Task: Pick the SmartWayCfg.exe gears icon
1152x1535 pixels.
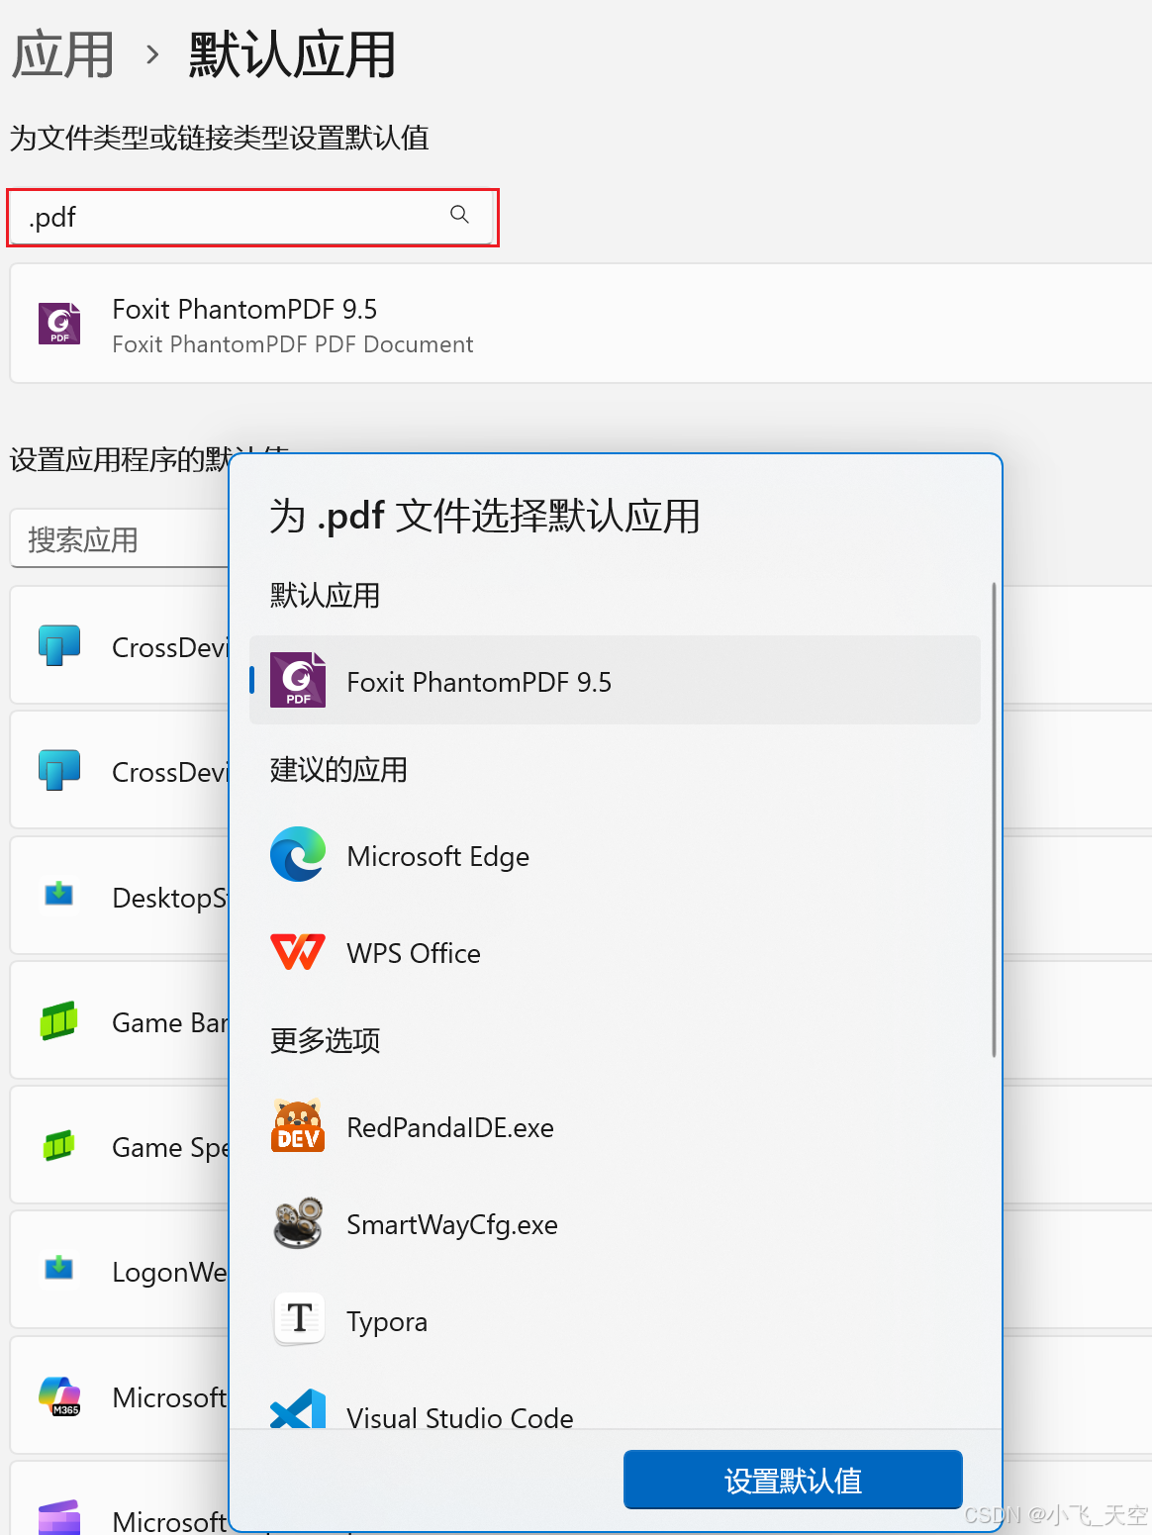Action: click(x=298, y=1223)
